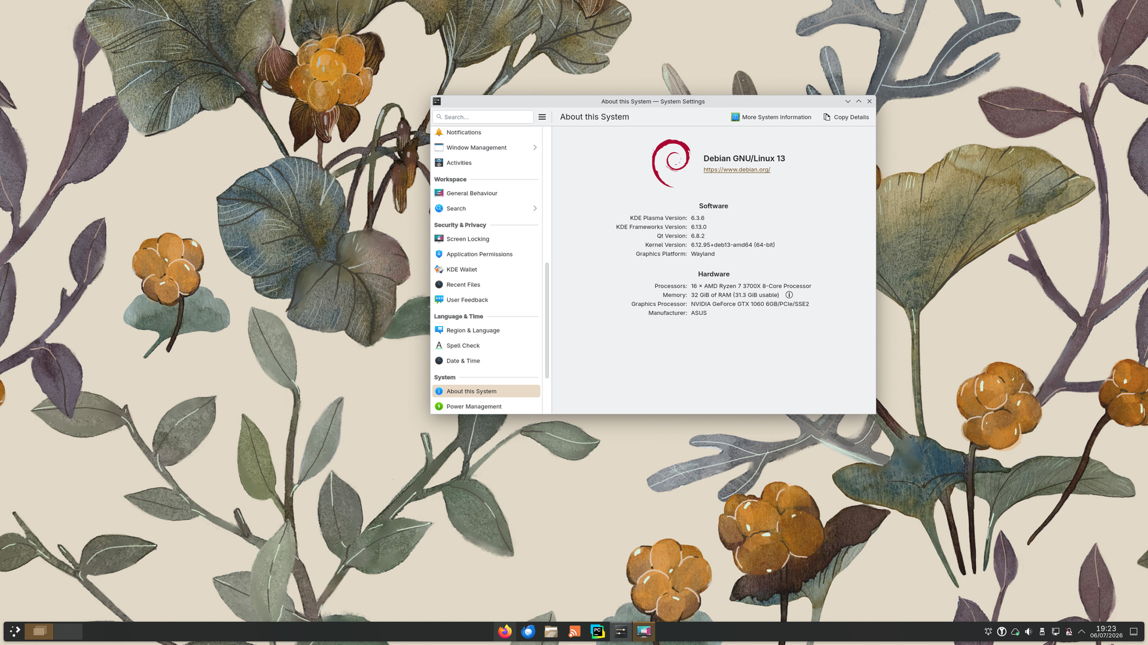The height and width of the screenshot is (645, 1148).
Task: Open the hamburger menu beside the search field
Action: 542,117
